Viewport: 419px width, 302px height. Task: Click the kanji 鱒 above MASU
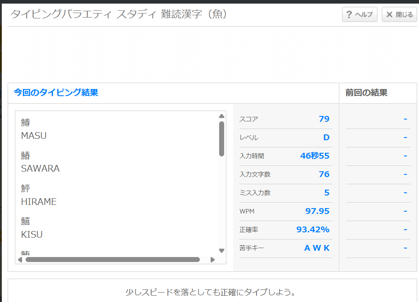coord(26,122)
